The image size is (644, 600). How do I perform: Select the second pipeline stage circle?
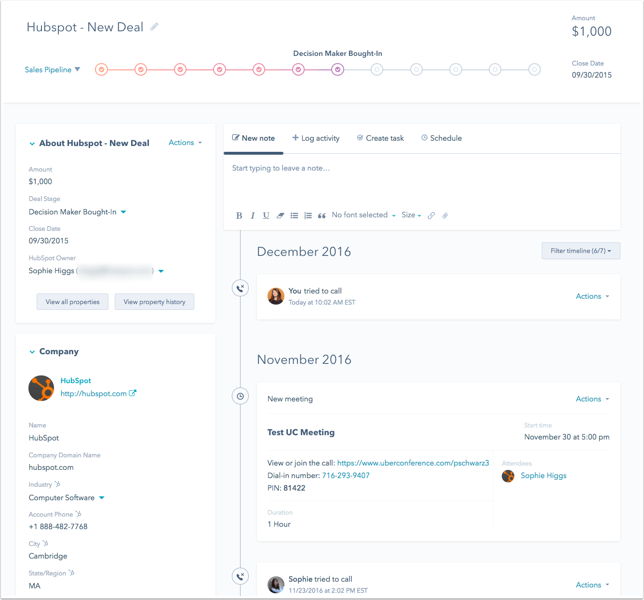tap(141, 70)
